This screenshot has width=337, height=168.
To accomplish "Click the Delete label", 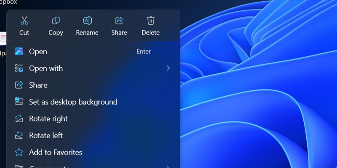I will 151,33.
